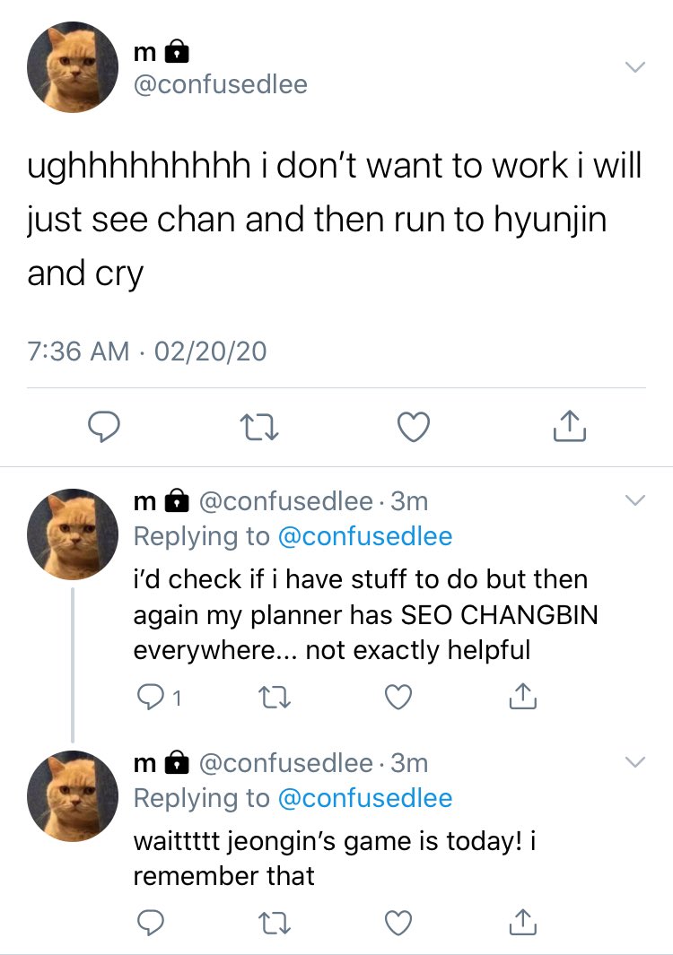The width and height of the screenshot is (673, 955).
Task: Open chevron menu on jeongin's game reply
Action: [634, 762]
